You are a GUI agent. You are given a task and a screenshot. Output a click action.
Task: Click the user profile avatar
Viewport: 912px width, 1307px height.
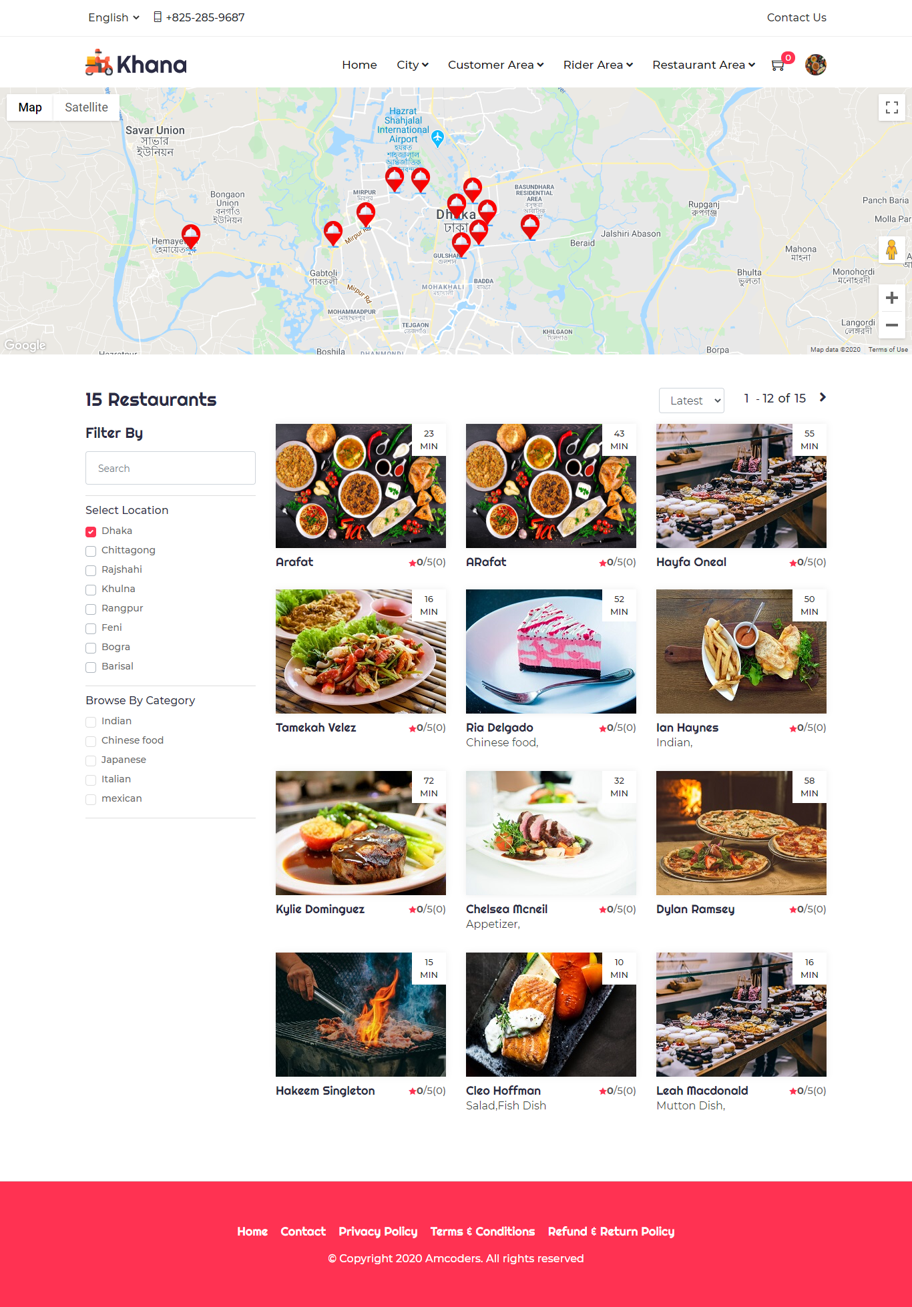[x=815, y=65]
